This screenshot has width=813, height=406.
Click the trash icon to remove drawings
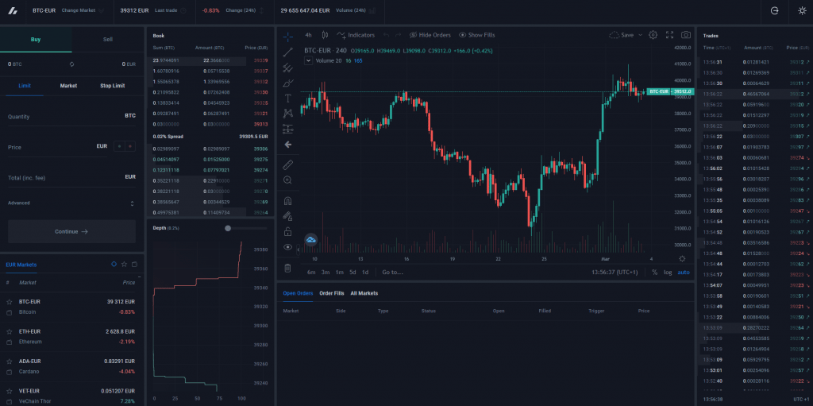click(287, 268)
